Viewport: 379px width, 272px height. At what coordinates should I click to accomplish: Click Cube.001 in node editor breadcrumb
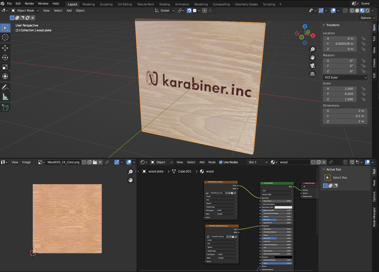(185, 171)
